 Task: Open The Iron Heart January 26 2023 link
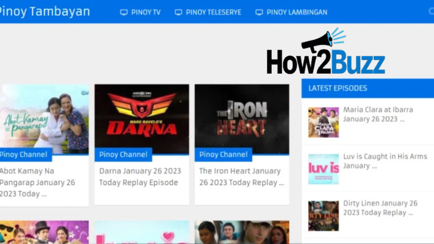pyautogui.click(x=241, y=177)
